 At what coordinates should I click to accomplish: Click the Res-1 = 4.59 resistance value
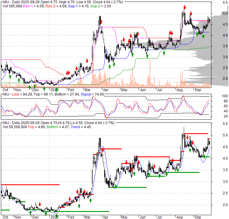tap(33, 6)
